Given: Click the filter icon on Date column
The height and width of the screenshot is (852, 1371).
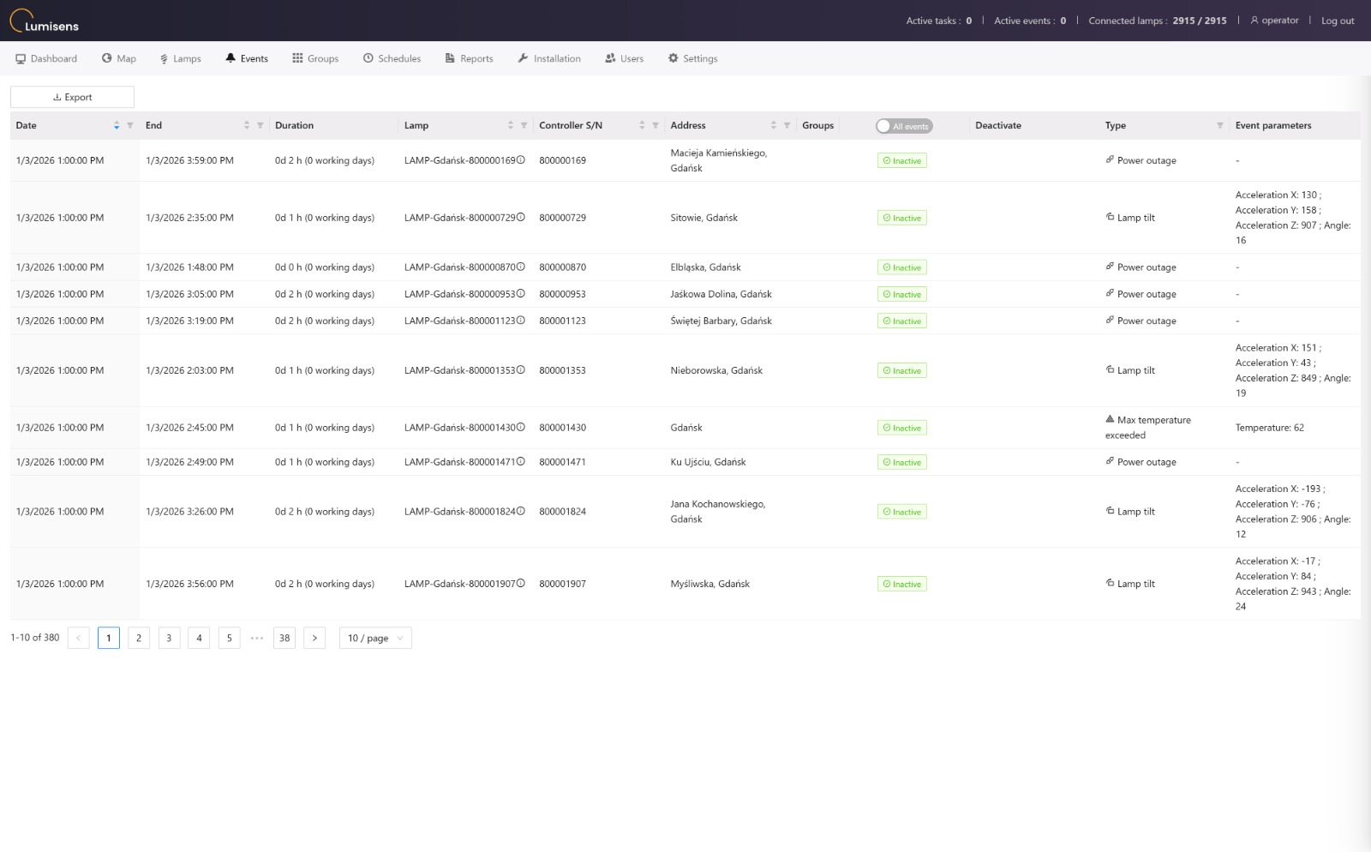Looking at the screenshot, I should click(x=130, y=125).
